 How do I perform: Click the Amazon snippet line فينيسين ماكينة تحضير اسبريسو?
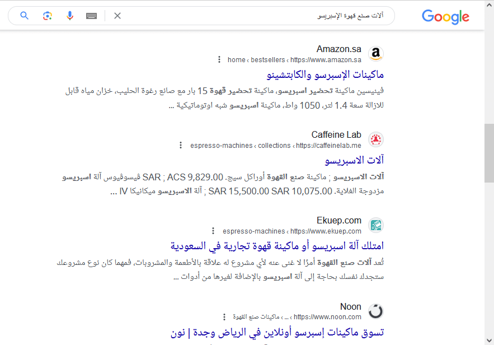pyautogui.click(x=224, y=91)
